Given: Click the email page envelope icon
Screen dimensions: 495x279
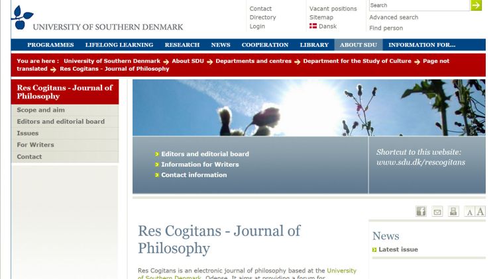Looking at the screenshot, I should [437, 211].
